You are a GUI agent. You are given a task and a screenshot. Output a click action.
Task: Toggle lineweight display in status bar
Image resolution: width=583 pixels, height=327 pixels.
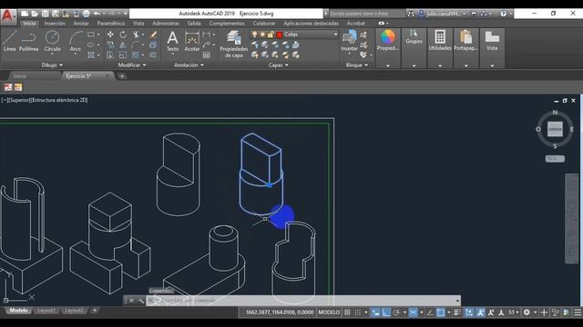click(457, 312)
